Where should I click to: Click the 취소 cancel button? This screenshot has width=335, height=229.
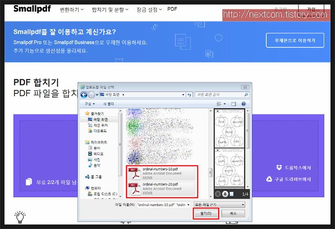(x=233, y=213)
